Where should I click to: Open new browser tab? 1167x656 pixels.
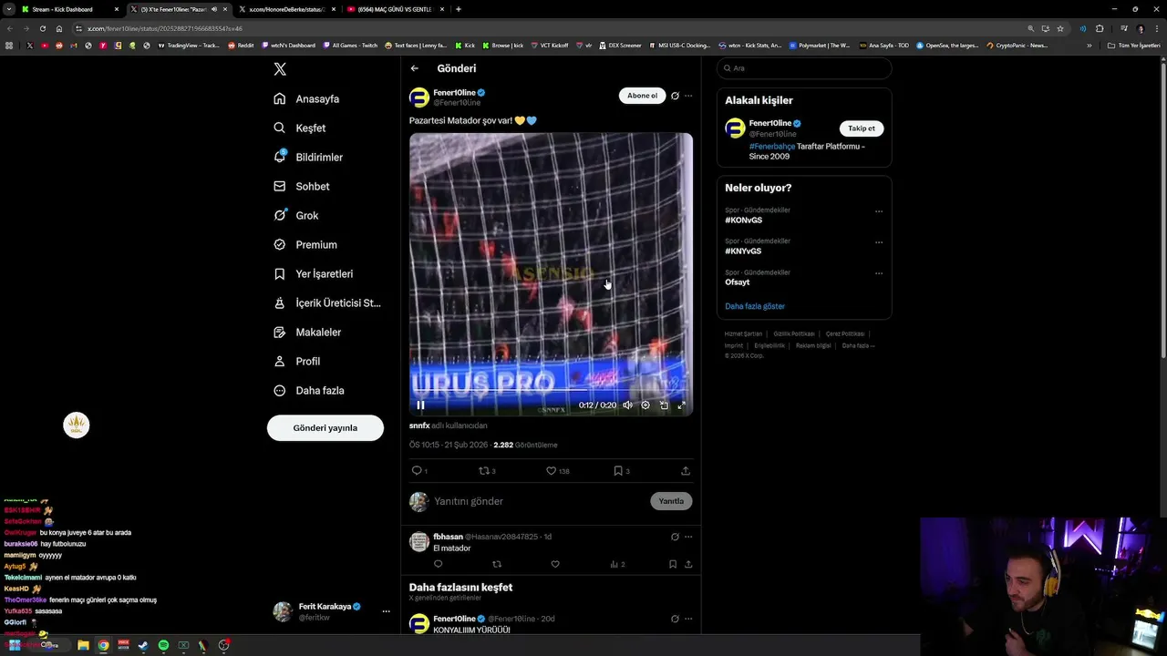click(x=458, y=9)
